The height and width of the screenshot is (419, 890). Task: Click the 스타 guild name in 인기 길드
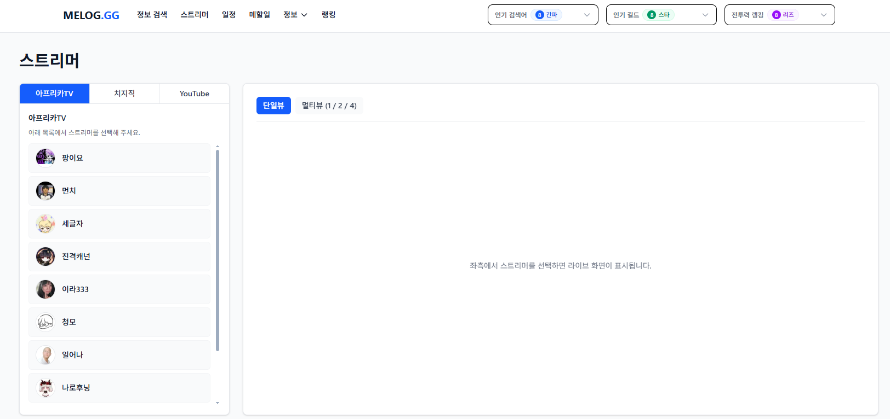click(664, 15)
